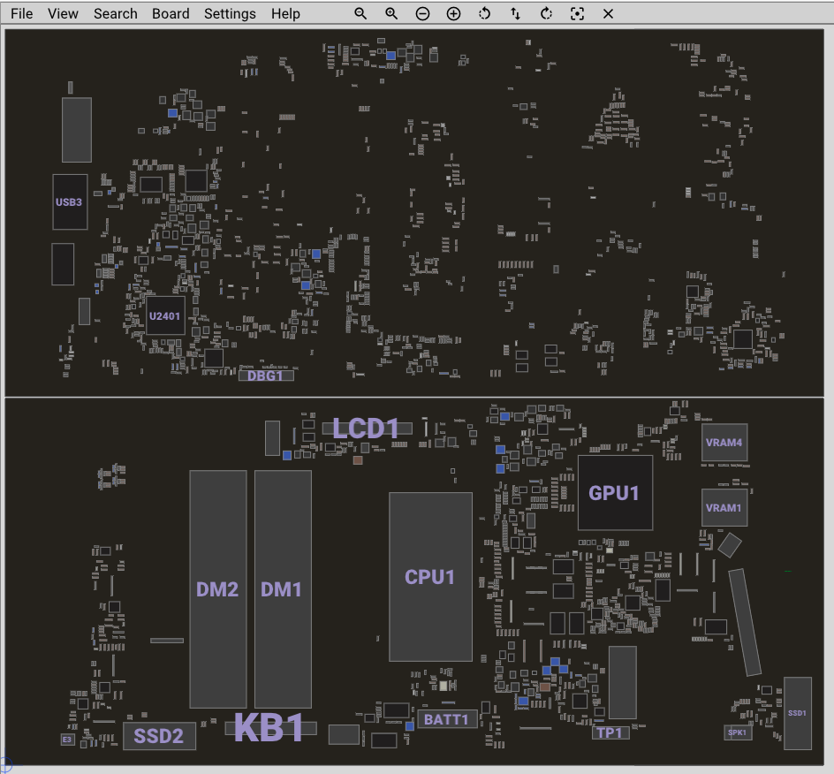Open the File menu
This screenshot has width=834, height=774.
pyautogui.click(x=21, y=14)
